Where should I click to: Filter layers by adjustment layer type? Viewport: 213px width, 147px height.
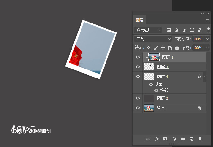176,30
